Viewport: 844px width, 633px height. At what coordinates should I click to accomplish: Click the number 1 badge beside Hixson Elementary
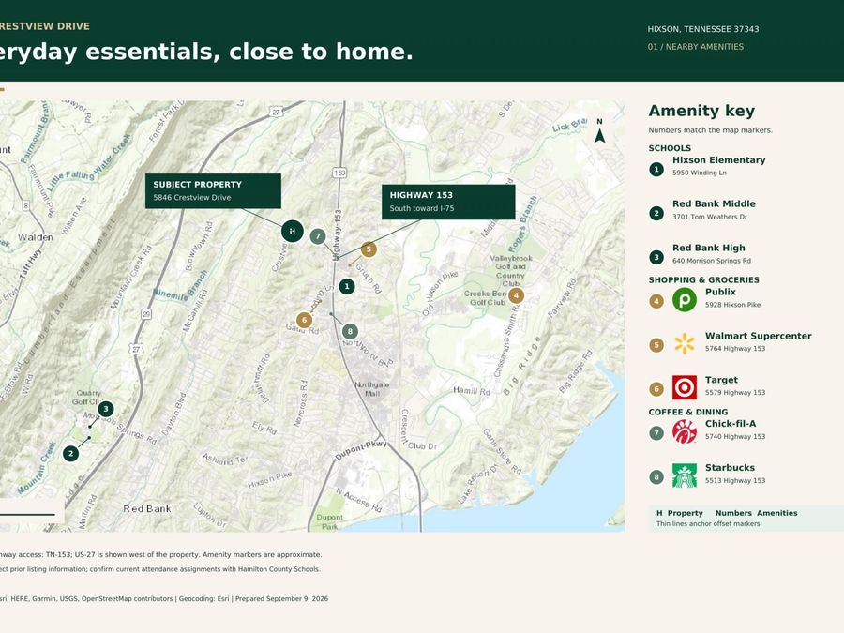coord(656,170)
